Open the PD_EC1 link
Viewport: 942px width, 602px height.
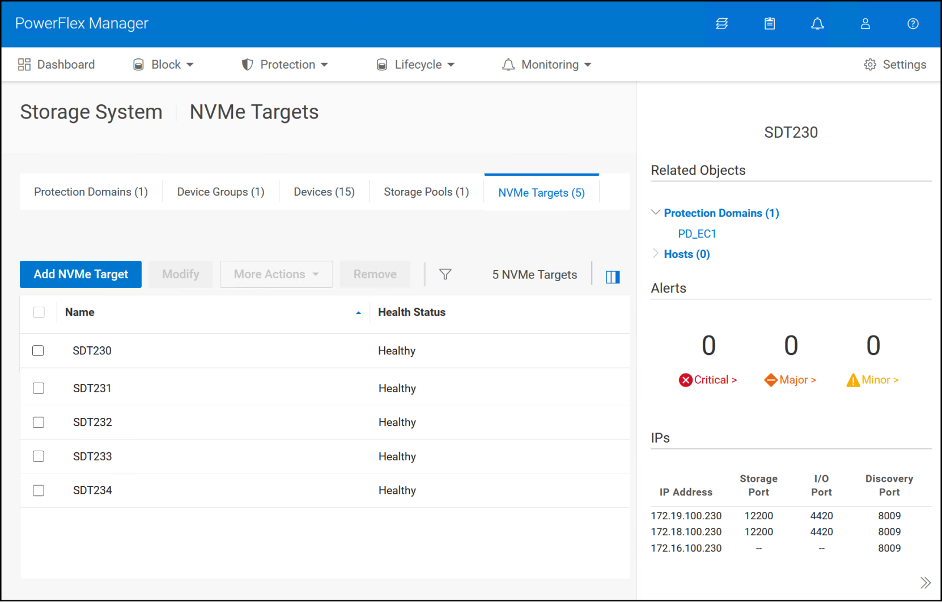pos(697,234)
